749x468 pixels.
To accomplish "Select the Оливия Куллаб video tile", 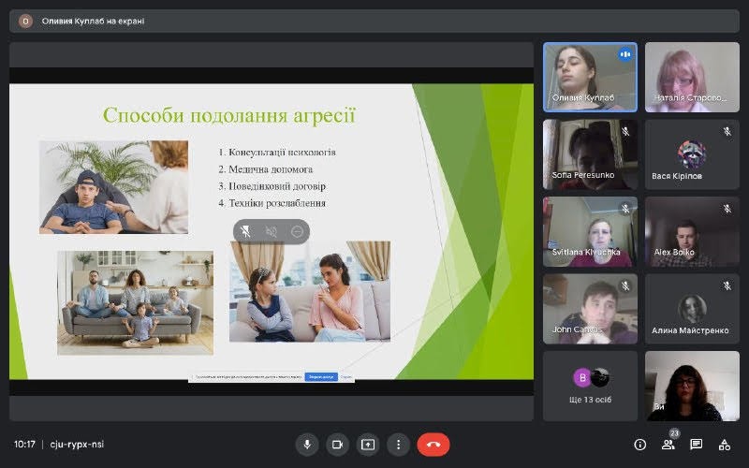I will point(590,78).
